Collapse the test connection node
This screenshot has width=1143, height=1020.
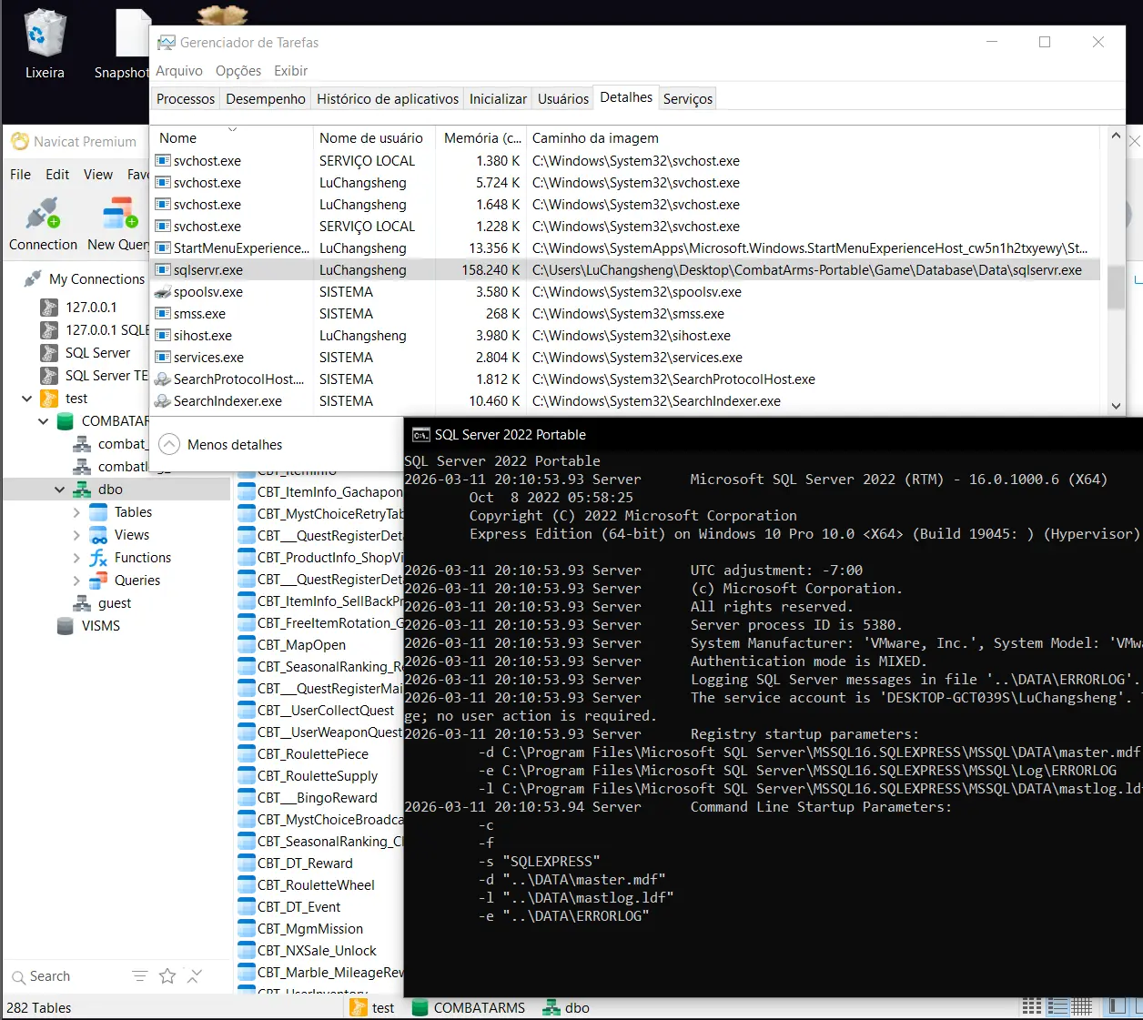26,399
